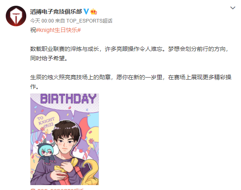The width and height of the screenshot is (241, 190).
Task: Open the TOP_ESPORTS超话 source link
Action: (90, 21)
